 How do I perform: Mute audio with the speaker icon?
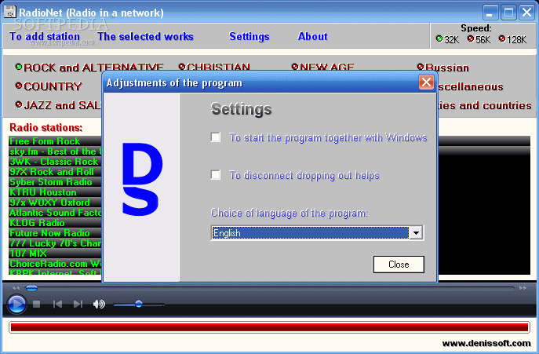[x=99, y=304]
